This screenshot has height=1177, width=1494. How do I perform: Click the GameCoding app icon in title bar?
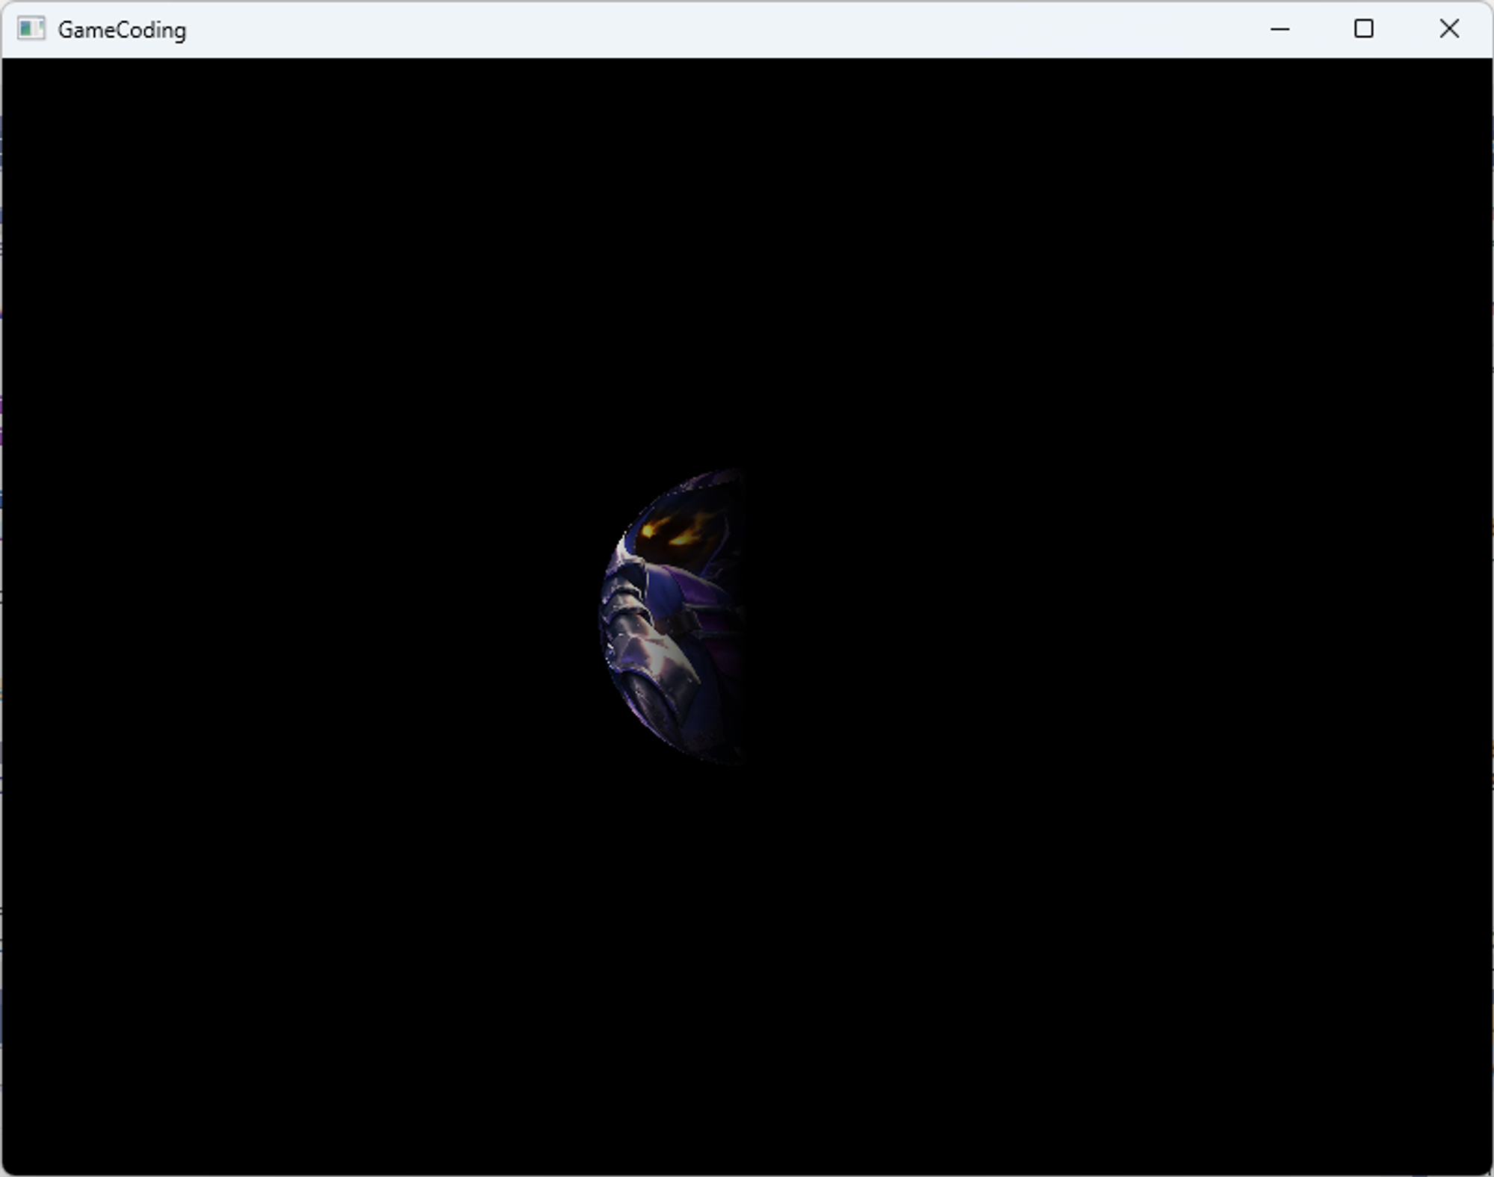(31, 29)
